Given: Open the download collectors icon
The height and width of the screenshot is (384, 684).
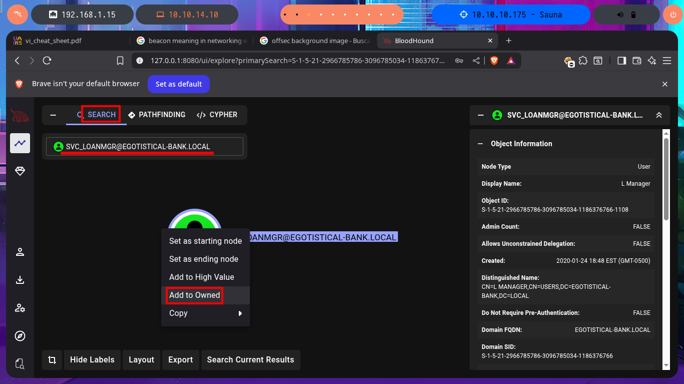Looking at the screenshot, I should (x=20, y=280).
